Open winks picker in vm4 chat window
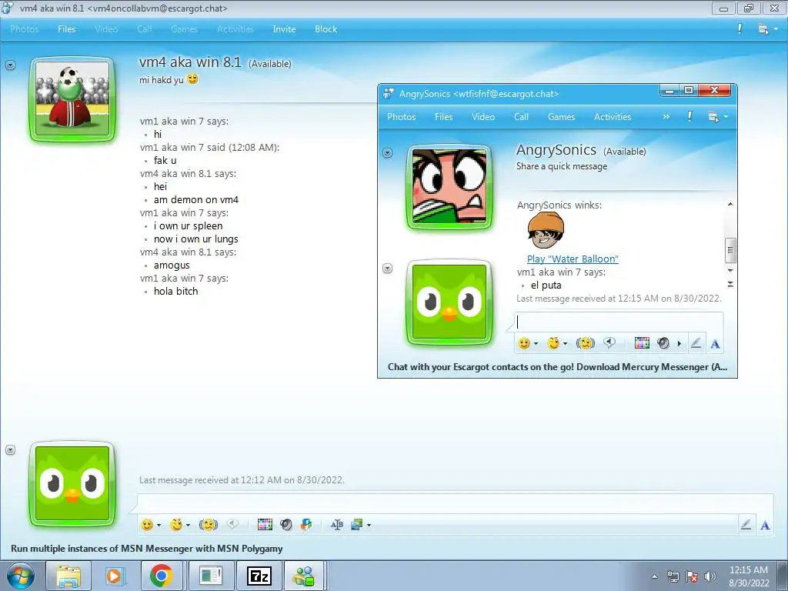 (x=176, y=525)
